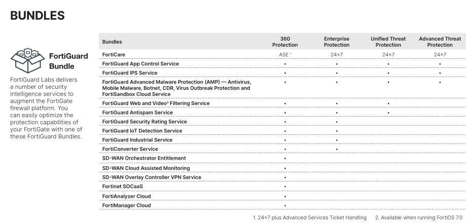Click the 24×7 value under Enterprise Protection

click(x=336, y=54)
